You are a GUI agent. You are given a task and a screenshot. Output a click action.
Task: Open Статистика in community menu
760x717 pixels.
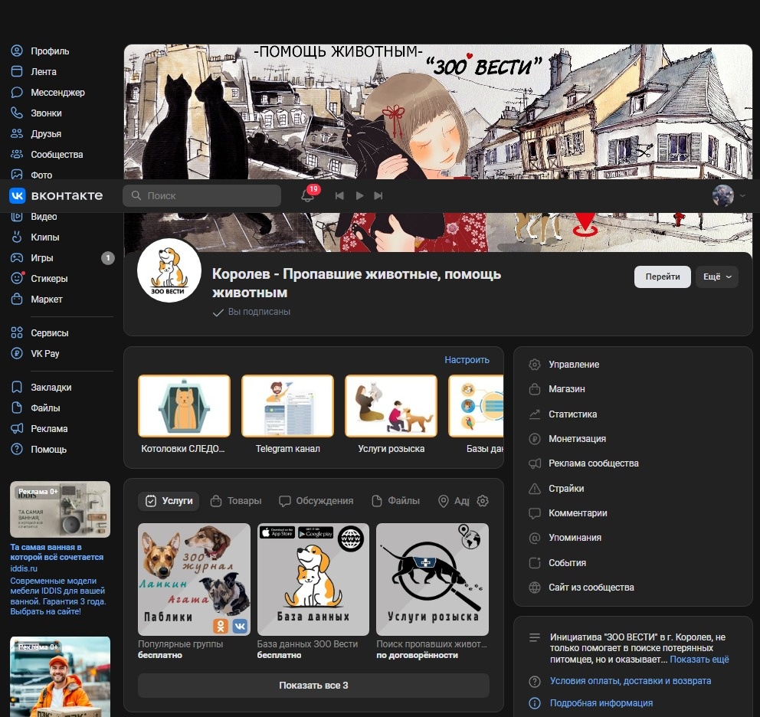pyautogui.click(x=562, y=414)
